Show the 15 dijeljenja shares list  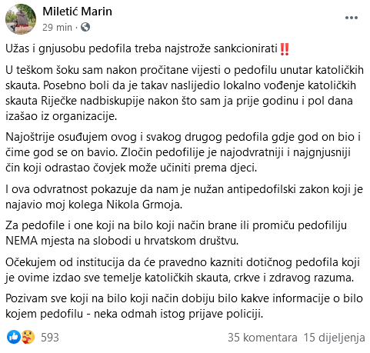tap(334, 338)
